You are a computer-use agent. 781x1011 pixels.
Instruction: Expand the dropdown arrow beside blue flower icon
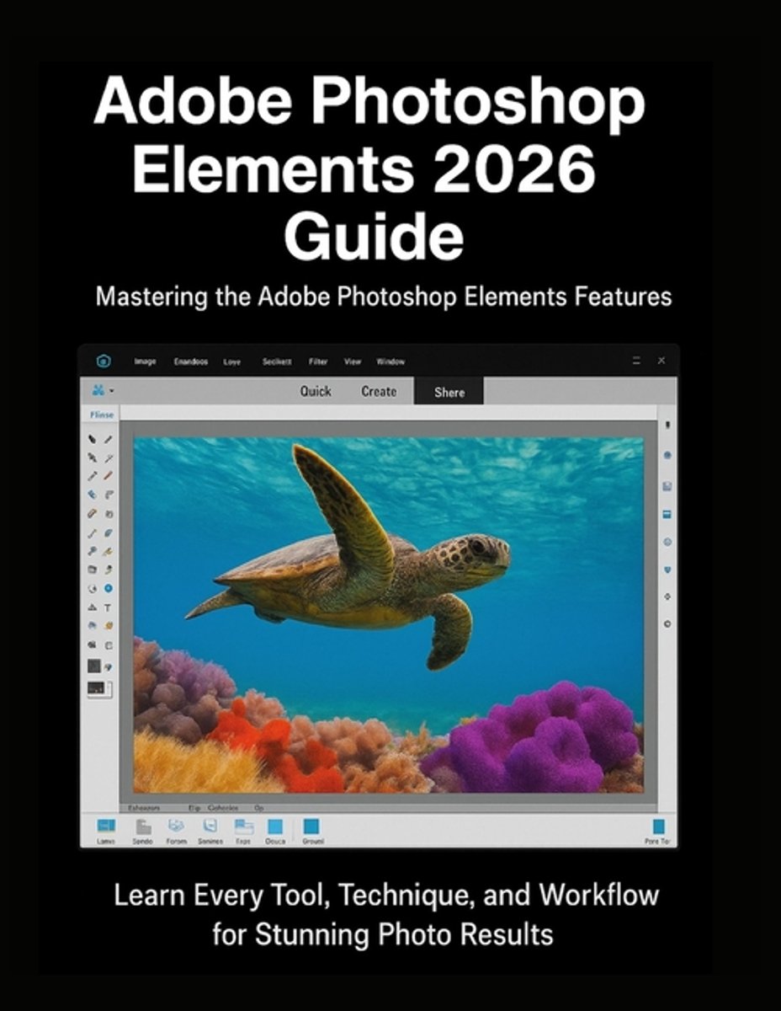pos(111,391)
